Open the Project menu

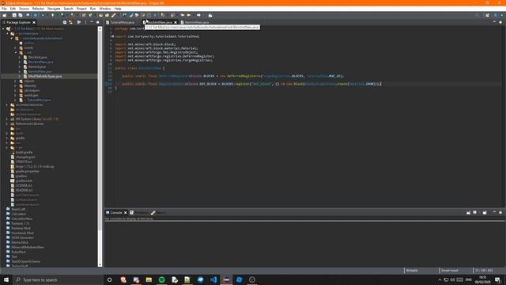tap(81, 9)
